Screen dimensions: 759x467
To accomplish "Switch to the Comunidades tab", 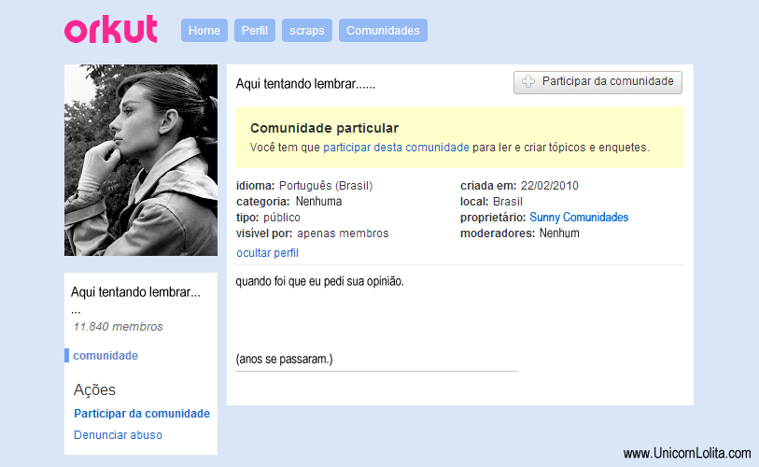I will coord(383,31).
